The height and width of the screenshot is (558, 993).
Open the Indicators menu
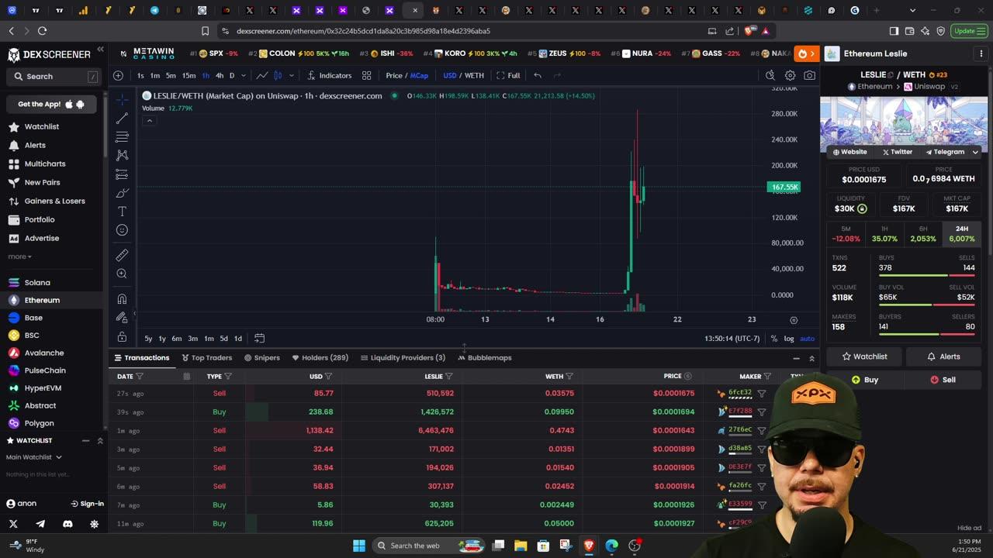pos(329,75)
